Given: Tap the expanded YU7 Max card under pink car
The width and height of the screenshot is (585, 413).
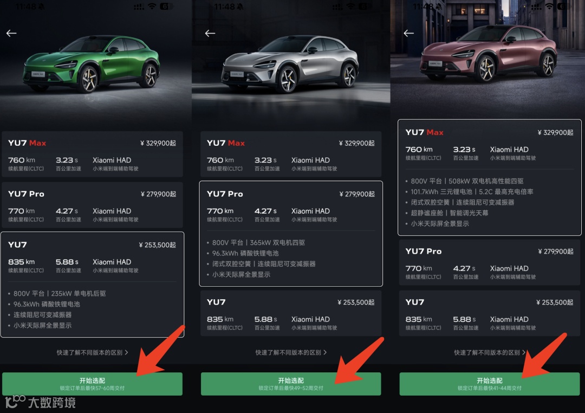Looking at the screenshot, I should [x=490, y=177].
